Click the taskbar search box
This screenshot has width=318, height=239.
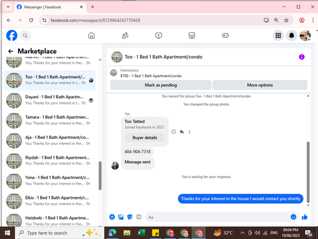(60, 233)
